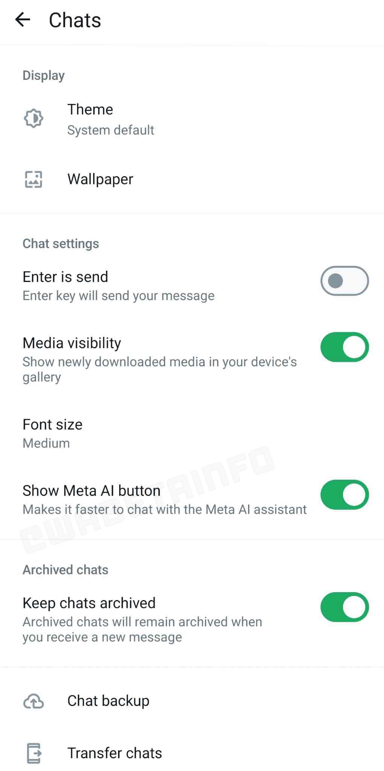The image size is (384, 771).
Task: Disable the Media visibility toggle
Action: point(345,347)
